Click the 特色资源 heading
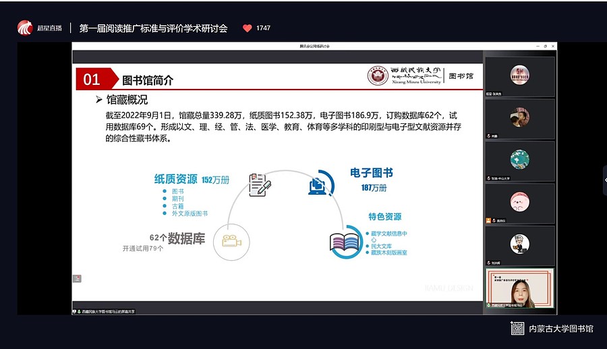 pyautogui.click(x=385, y=217)
